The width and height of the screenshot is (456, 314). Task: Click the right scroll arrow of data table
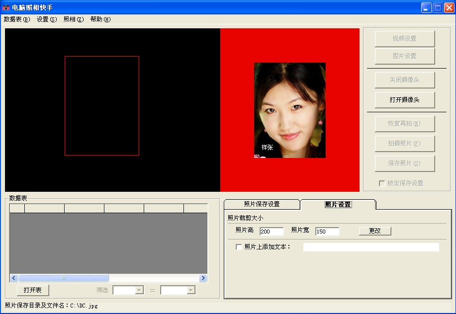coord(203,278)
